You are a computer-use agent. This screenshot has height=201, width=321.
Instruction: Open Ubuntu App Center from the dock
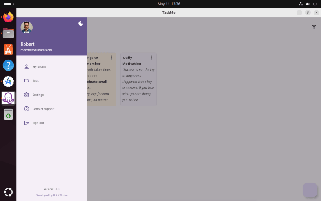(8, 49)
